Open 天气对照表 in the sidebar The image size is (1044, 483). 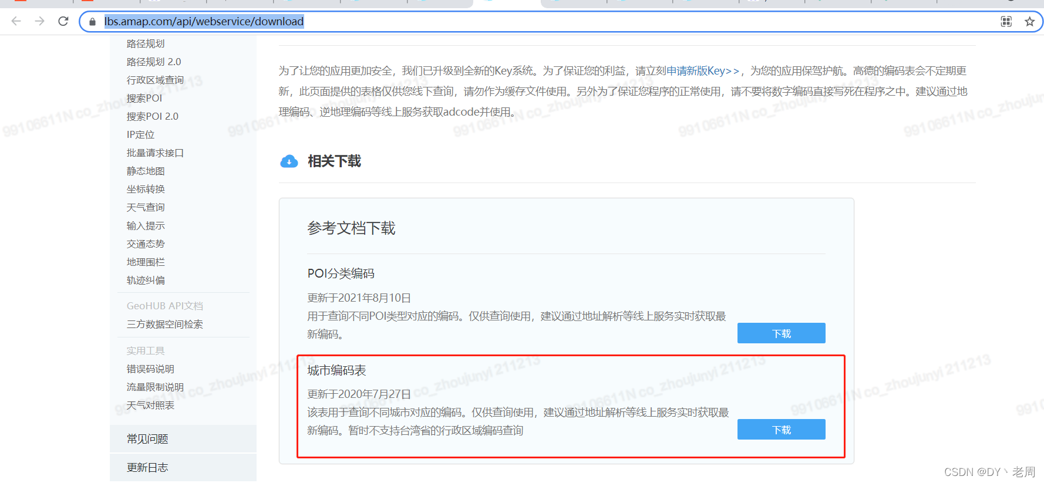coord(150,405)
